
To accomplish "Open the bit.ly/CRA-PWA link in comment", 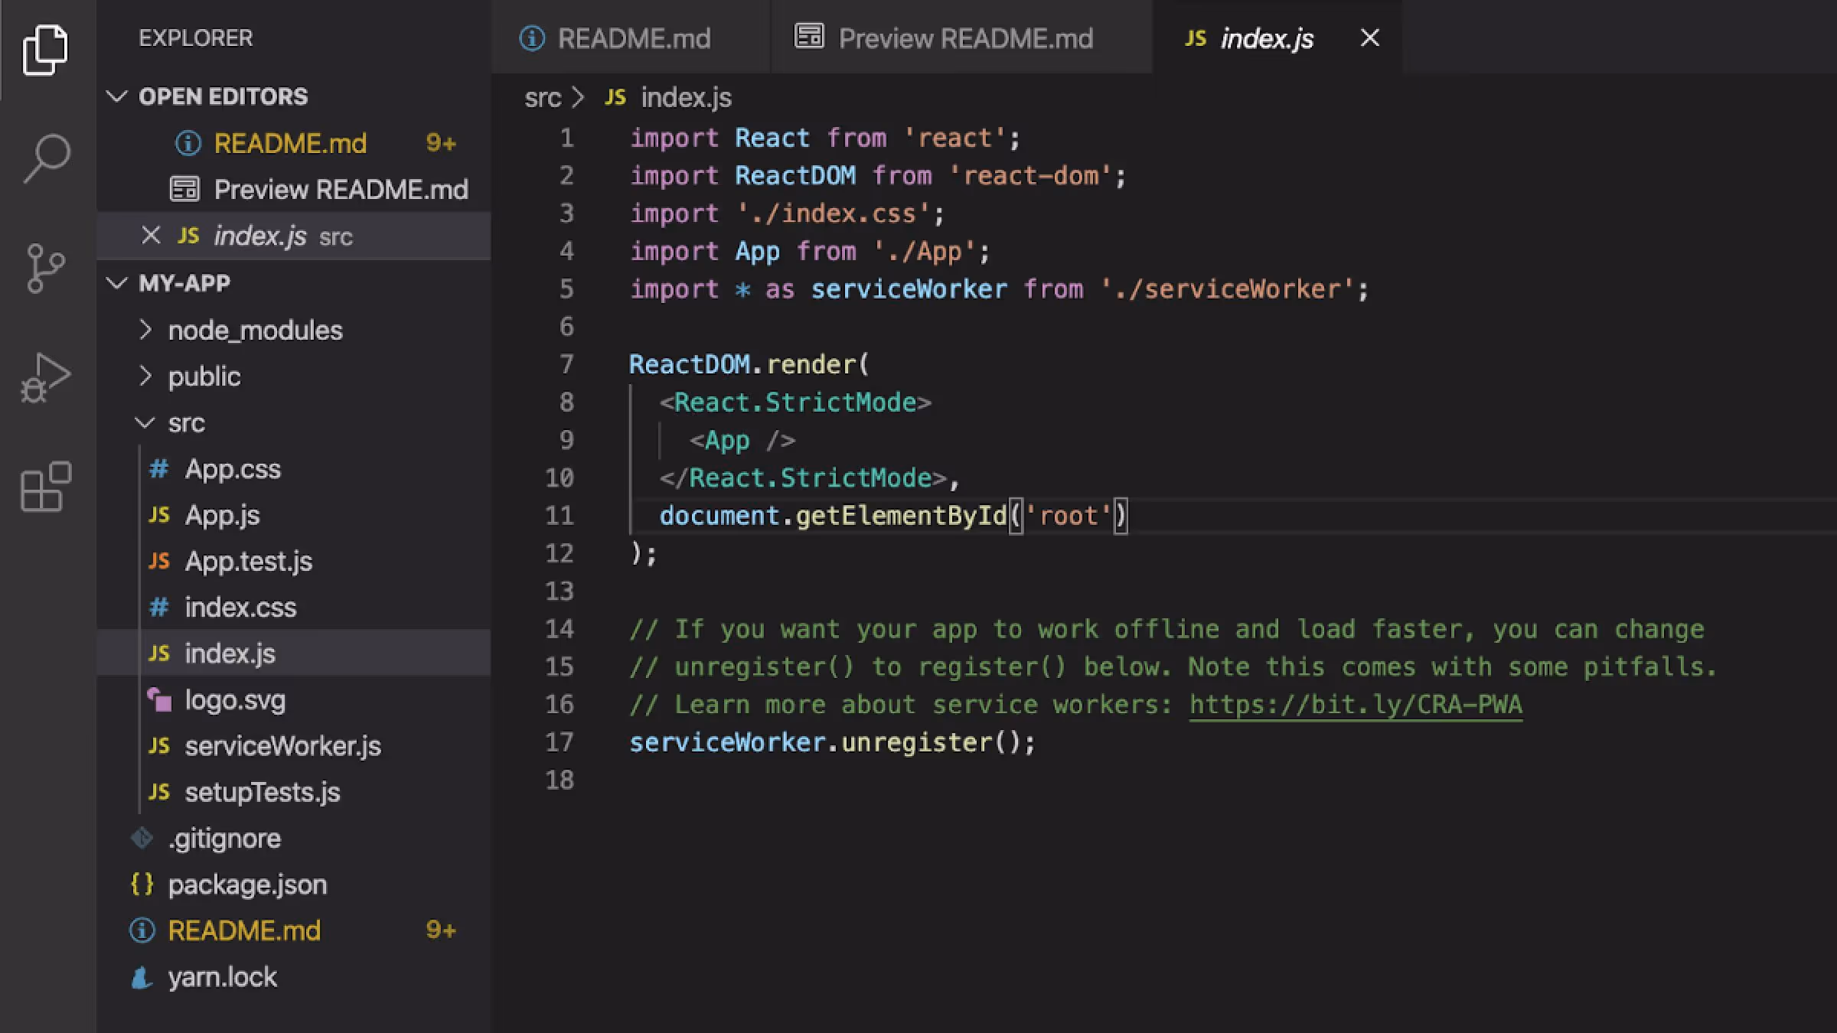I will coord(1355,704).
